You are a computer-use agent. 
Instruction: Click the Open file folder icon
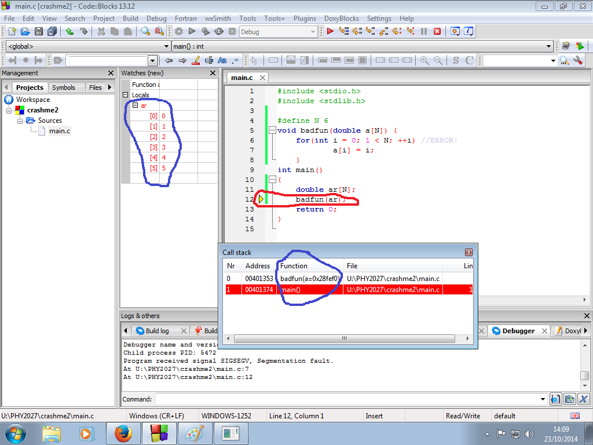click(25, 31)
